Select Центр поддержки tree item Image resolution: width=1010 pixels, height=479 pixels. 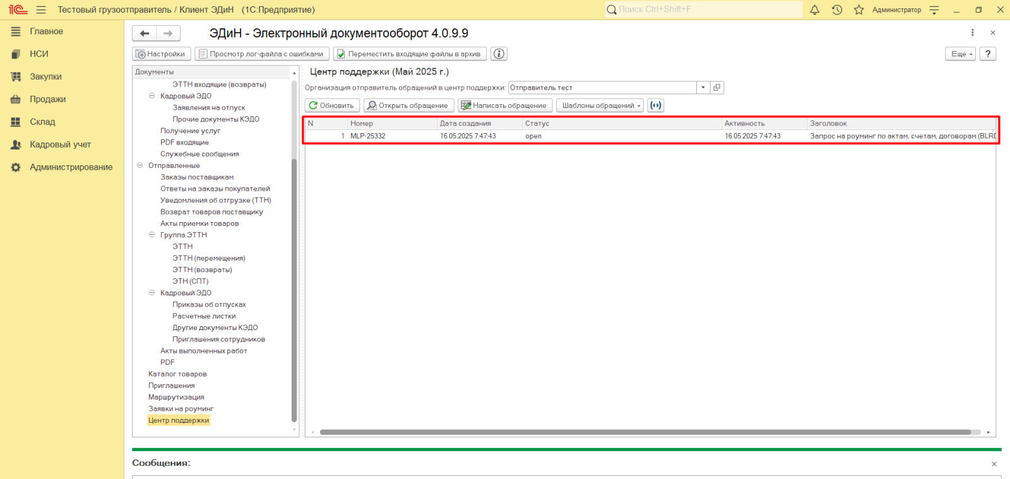pos(179,420)
